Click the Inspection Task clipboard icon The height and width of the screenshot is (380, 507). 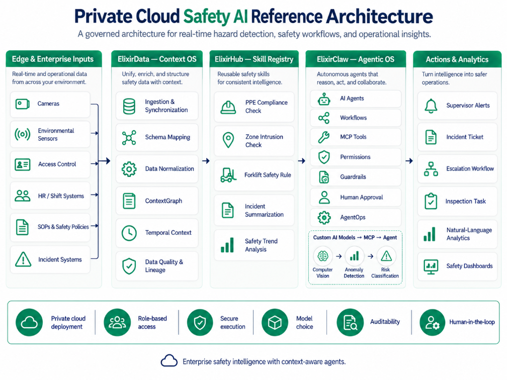[431, 201]
